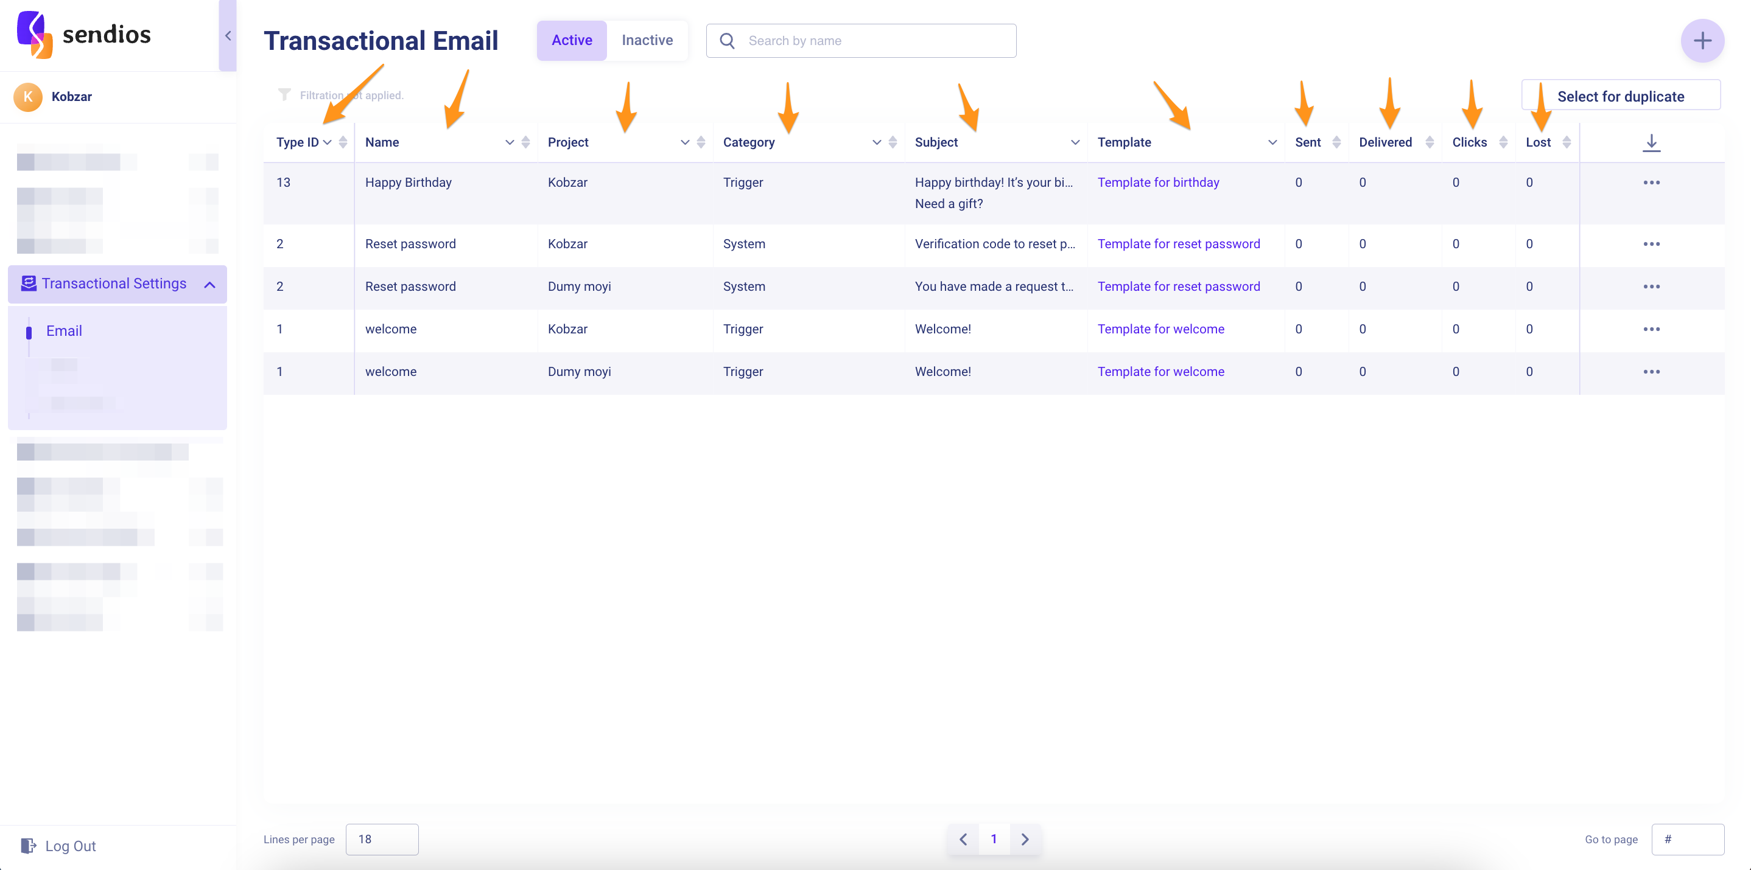
Task: Open the Name column filter dropdown
Action: point(509,142)
